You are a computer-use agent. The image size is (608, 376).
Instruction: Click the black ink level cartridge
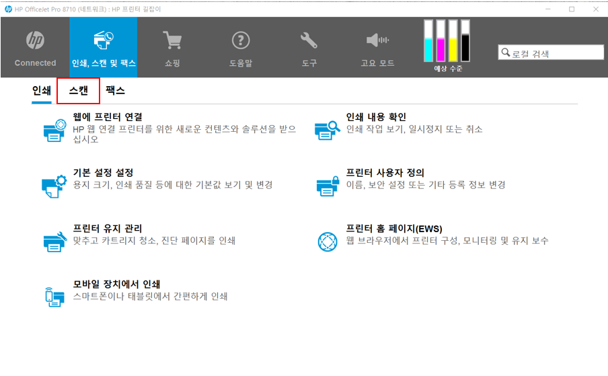point(465,41)
